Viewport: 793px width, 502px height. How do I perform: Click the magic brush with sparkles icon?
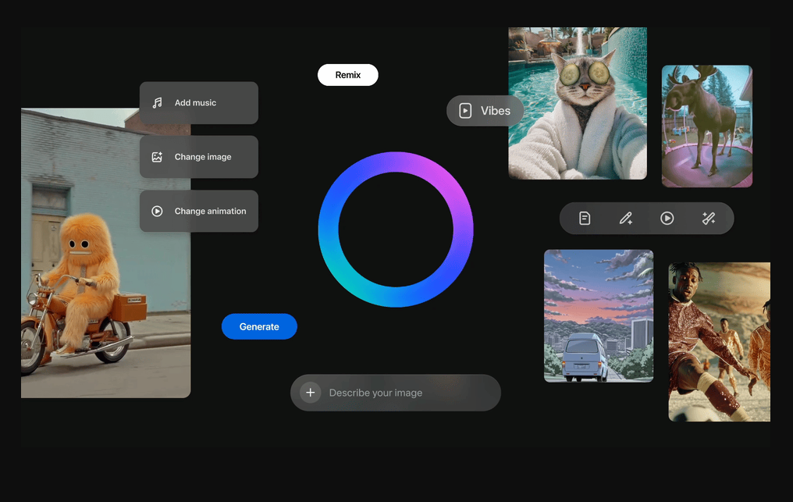pos(709,219)
